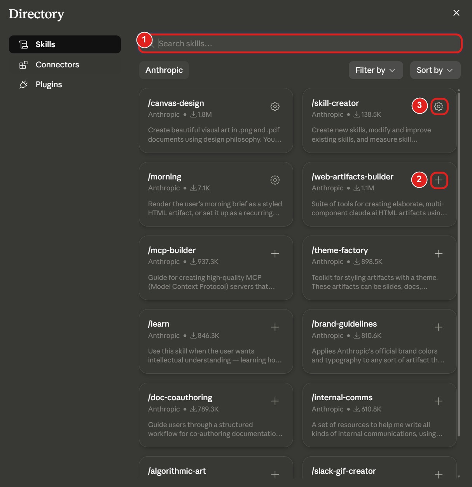The width and height of the screenshot is (472, 487).
Task: Add the /theme-factory skill with plus icon
Action: 439,253
